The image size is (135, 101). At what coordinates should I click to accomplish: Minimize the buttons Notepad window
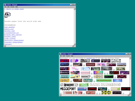126,54
